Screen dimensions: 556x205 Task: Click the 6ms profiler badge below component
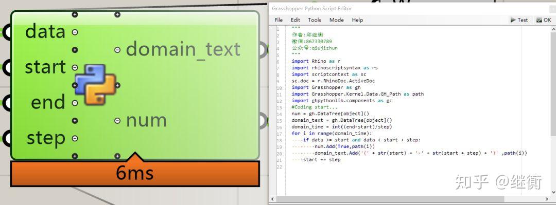point(135,174)
